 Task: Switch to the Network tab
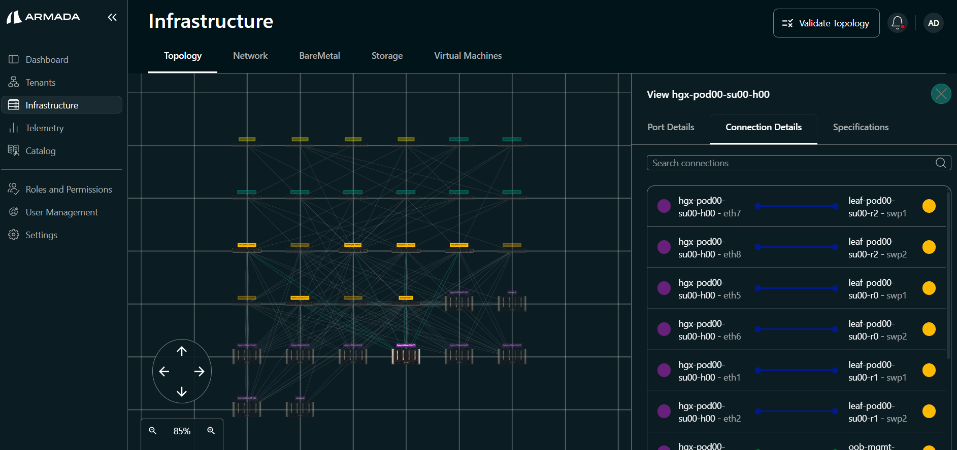click(250, 56)
